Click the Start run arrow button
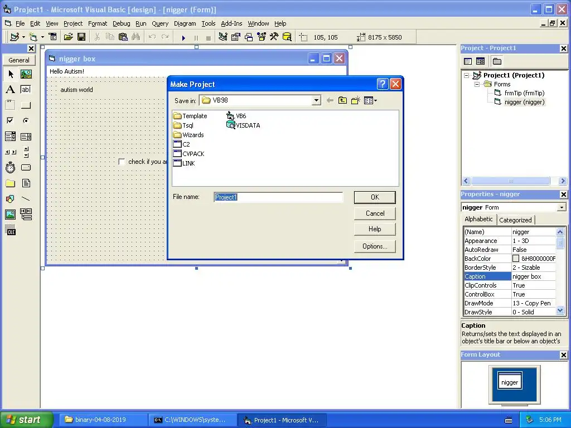The height and width of the screenshot is (428, 571). click(183, 37)
